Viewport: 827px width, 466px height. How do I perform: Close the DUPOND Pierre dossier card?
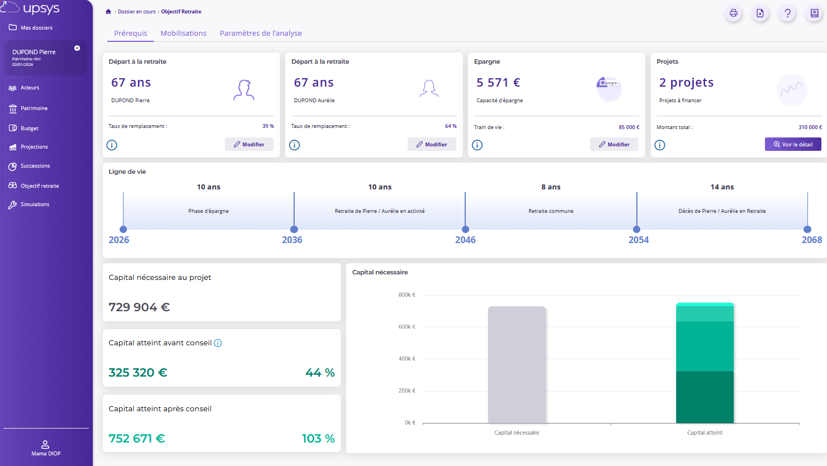[x=77, y=48]
